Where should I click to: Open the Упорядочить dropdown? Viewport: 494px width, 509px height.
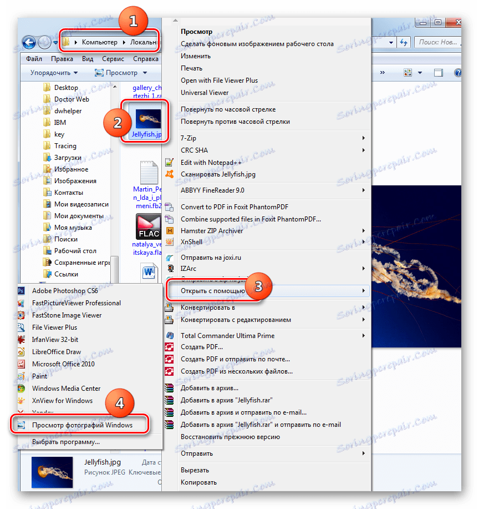54,73
